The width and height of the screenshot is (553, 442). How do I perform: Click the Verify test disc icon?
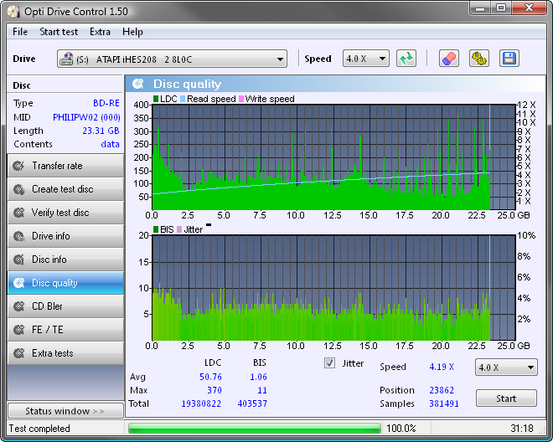(x=18, y=213)
